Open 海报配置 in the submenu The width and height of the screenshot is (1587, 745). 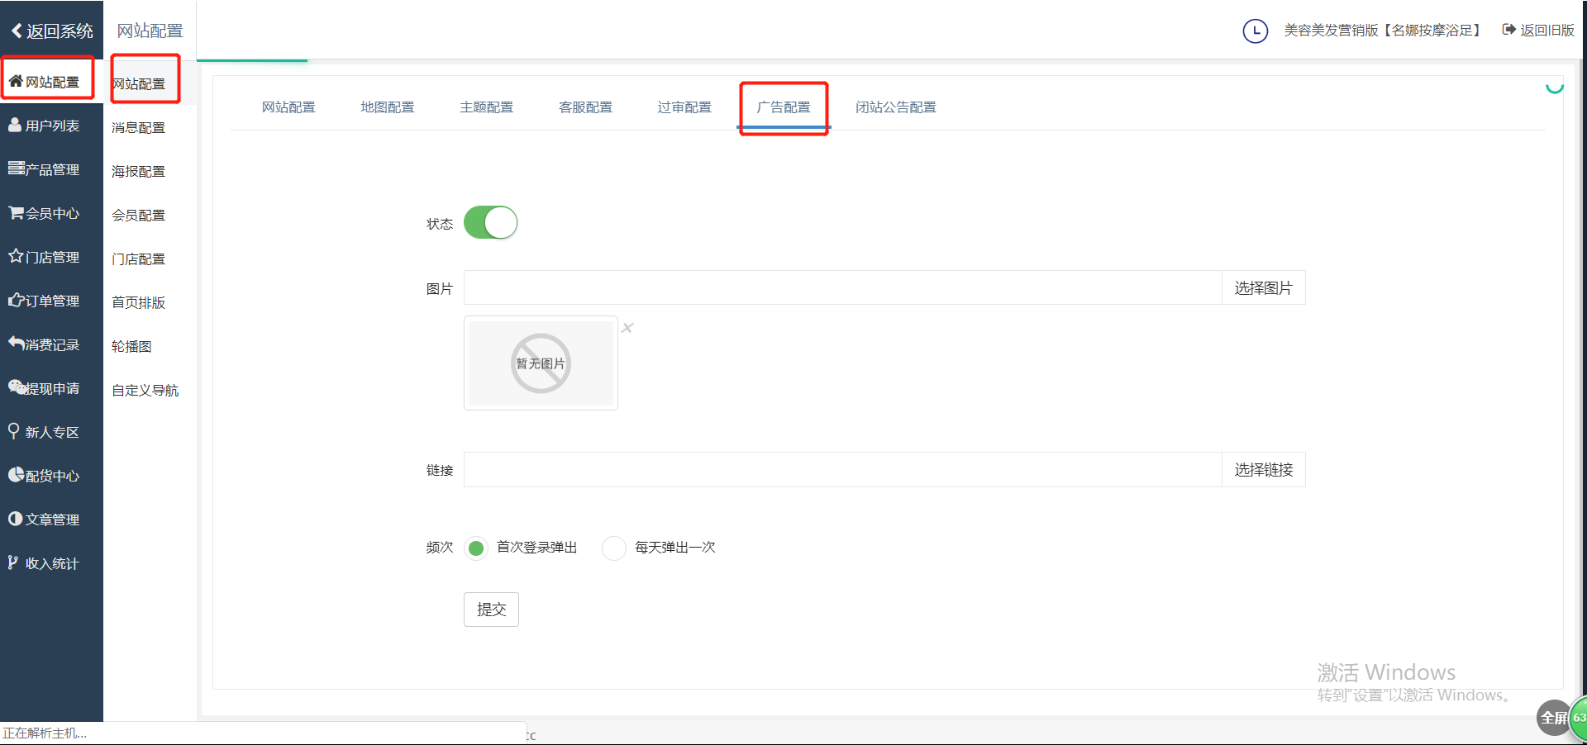click(x=139, y=171)
